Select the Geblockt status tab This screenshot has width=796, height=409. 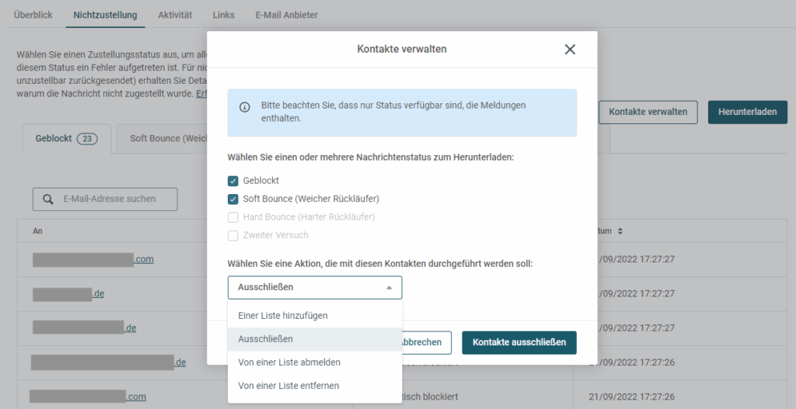click(65, 139)
